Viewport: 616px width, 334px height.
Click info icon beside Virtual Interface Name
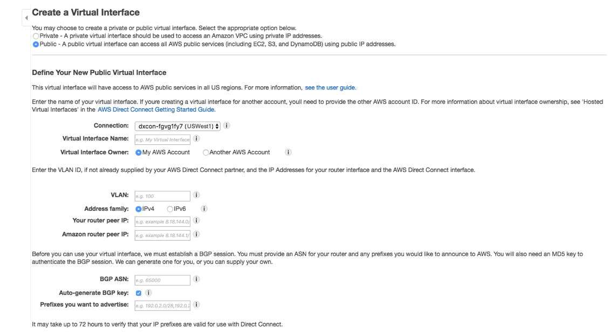pyautogui.click(x=196, y=139)
